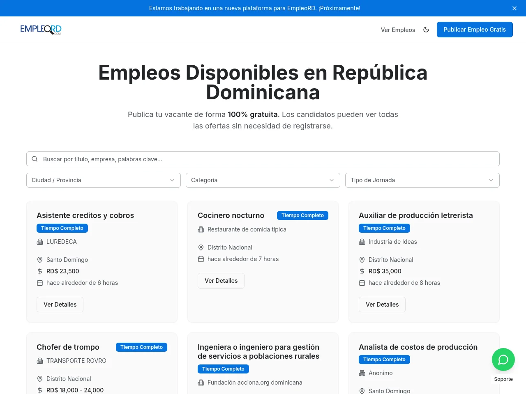This screenshot has width=526, height=394.
Task: Close the blue announcement banner
Action: tap(514, 8)
